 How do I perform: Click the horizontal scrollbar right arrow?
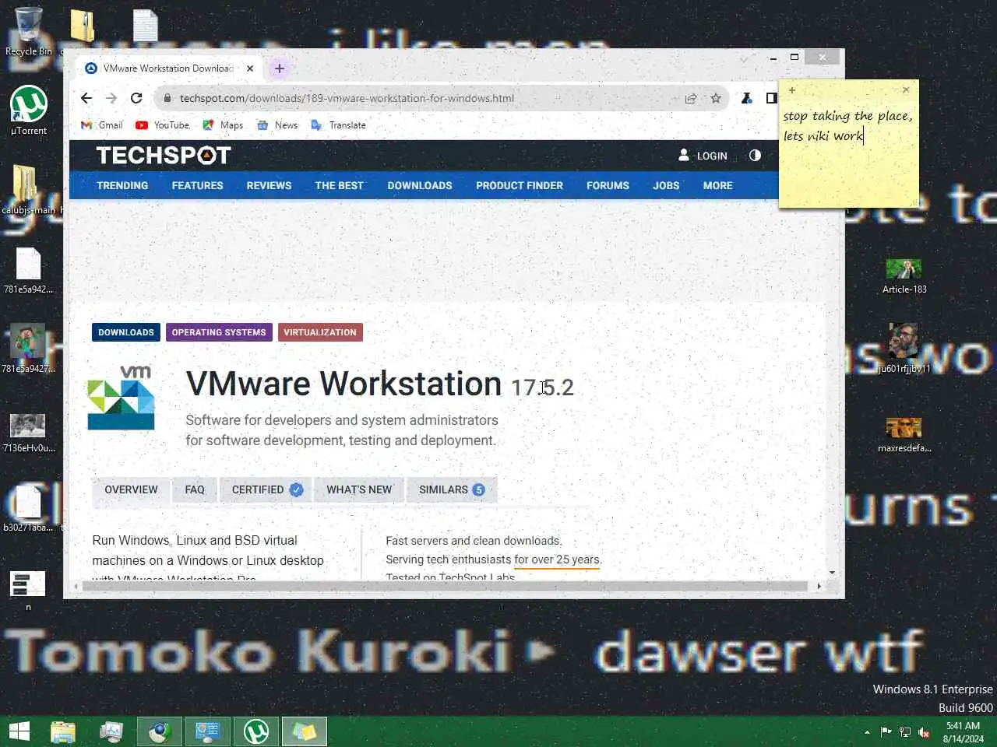[819, 586]
